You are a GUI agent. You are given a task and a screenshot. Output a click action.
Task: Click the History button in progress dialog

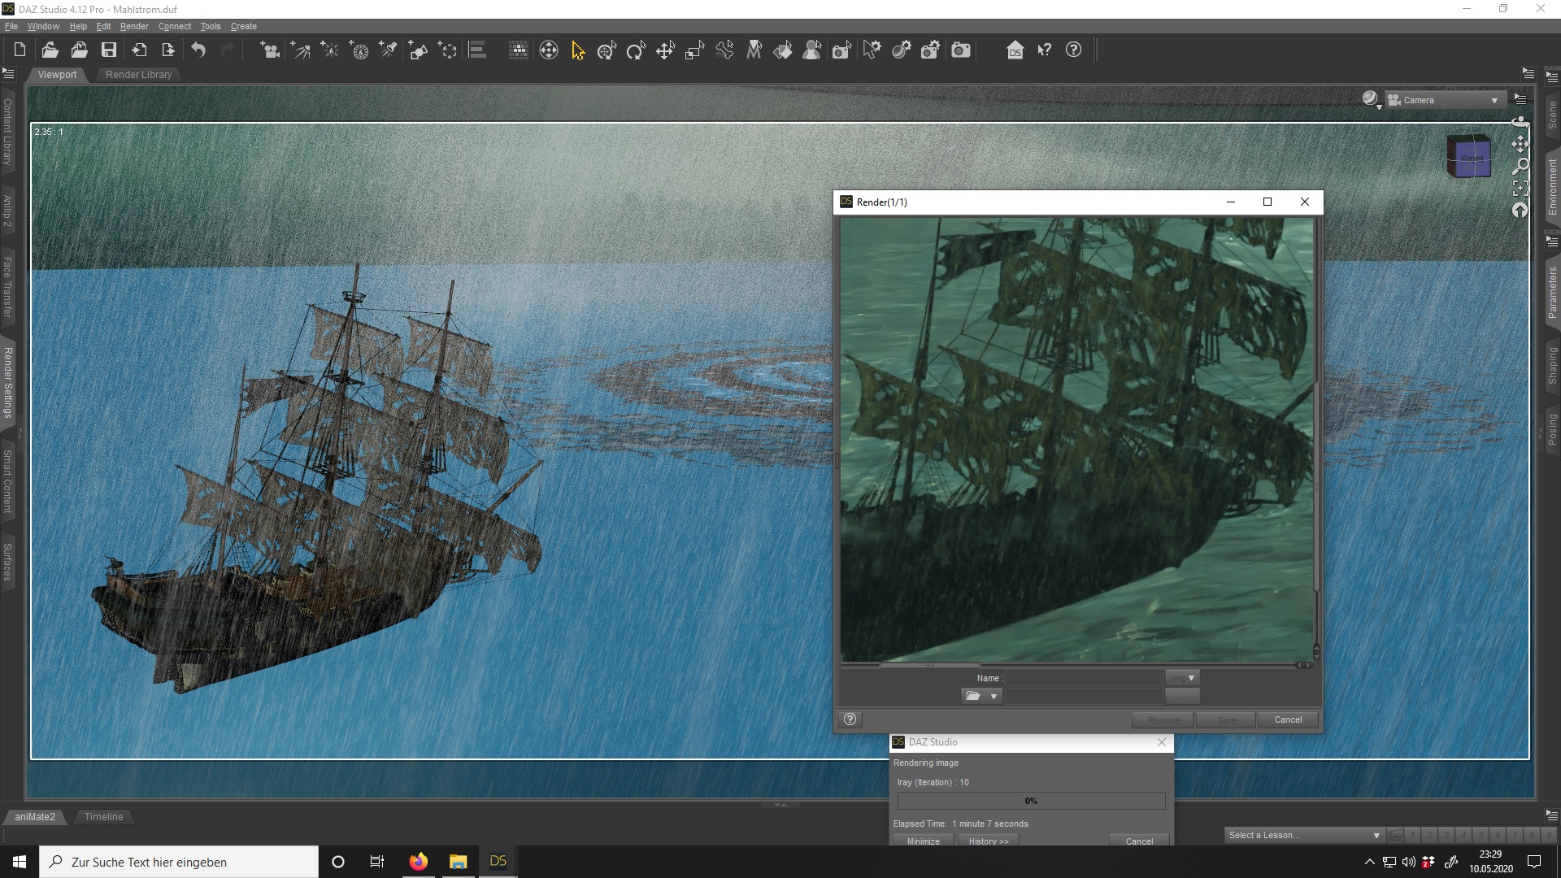(x=988, y=841)
